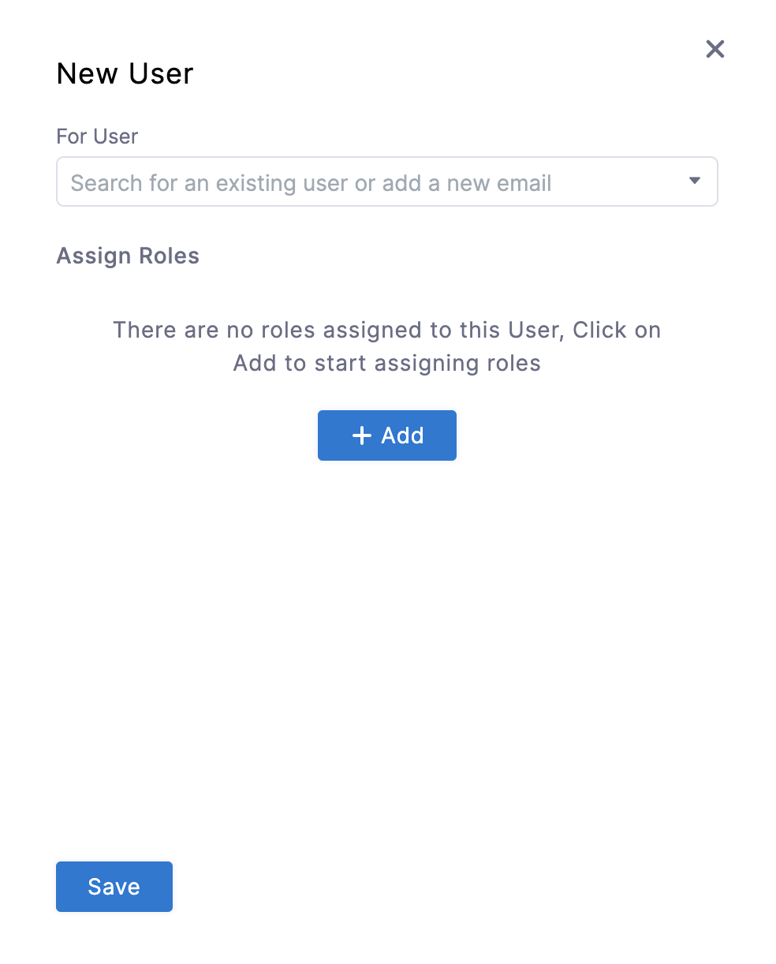Save the new user
Screen dimensions: 776x964
click(114, 887)
